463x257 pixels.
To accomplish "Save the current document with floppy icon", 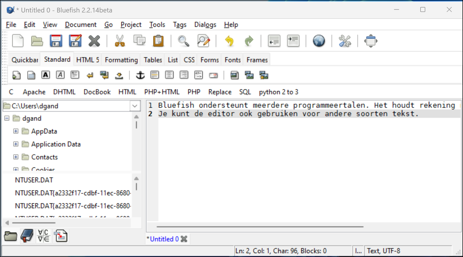I will point(56,41).
